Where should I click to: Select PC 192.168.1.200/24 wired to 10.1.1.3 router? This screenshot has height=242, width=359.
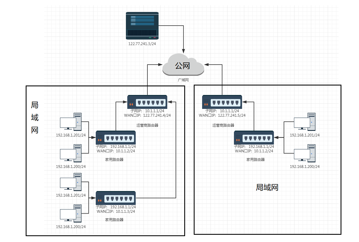coord(71,213)
